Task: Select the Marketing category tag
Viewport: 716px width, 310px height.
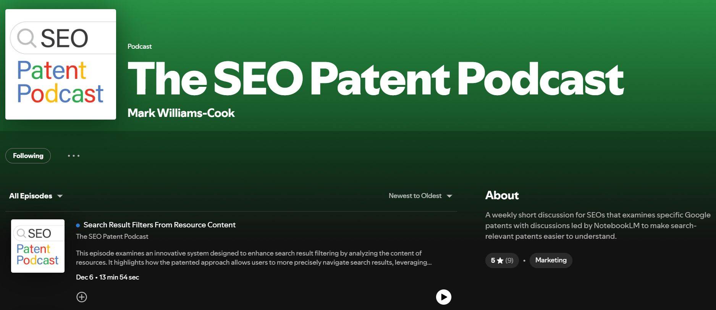Action: pyautogui.click(x=551, y=260)
